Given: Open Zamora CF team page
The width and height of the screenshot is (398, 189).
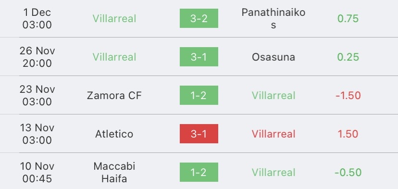Looking at the screenshot, I should point(114,96).
